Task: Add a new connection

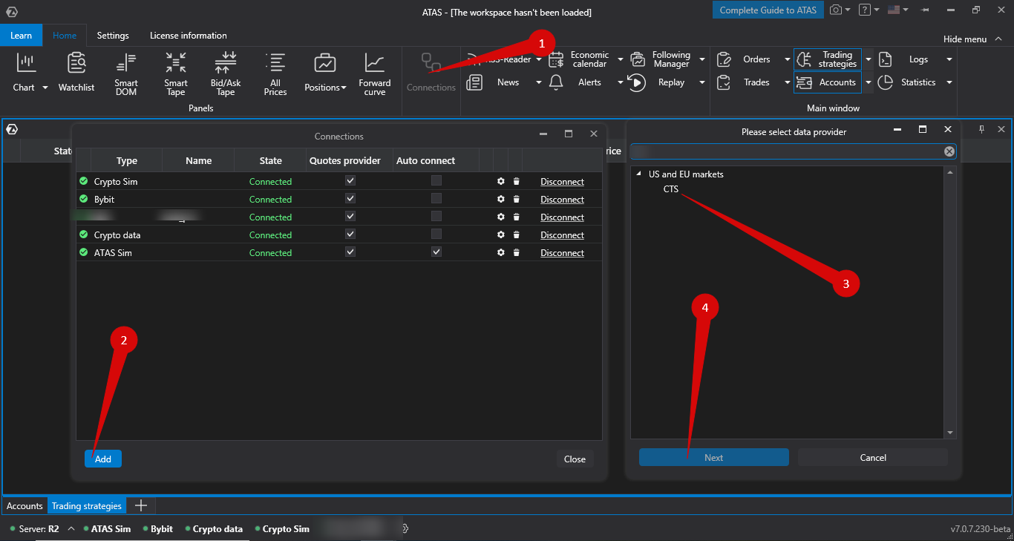Action: tap(103, 459)
